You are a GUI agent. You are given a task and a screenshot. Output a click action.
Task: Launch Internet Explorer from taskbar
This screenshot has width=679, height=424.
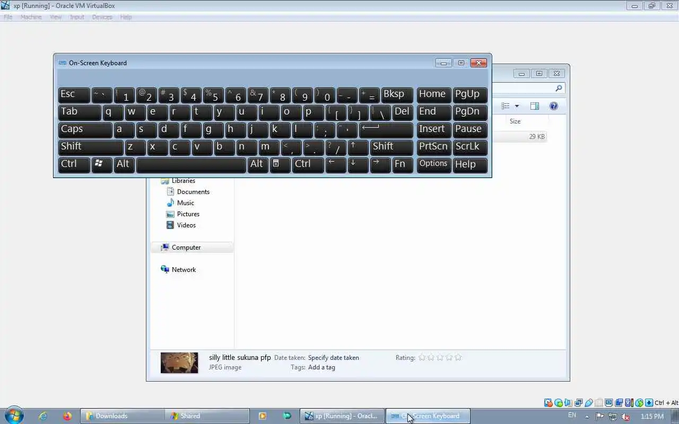(x=43, y=416)
